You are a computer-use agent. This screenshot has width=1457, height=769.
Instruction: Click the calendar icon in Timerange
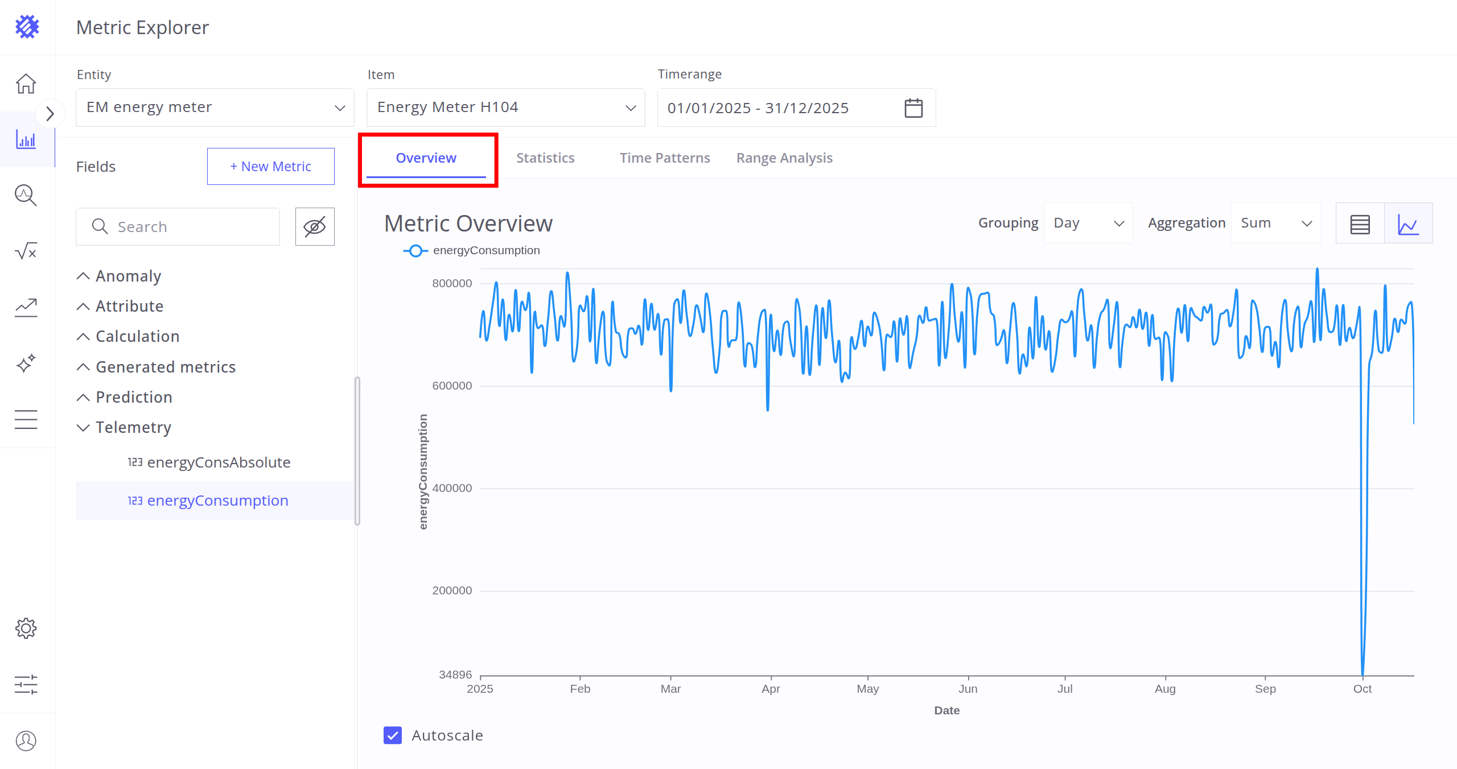click(x=913, y=108)
